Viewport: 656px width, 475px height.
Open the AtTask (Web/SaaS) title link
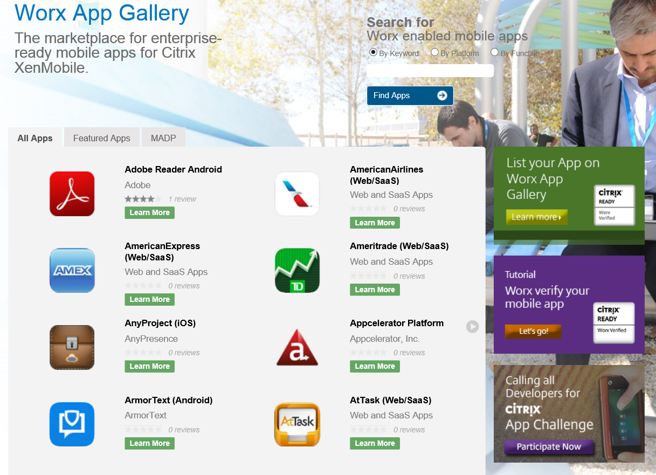[x=391, y=400]
